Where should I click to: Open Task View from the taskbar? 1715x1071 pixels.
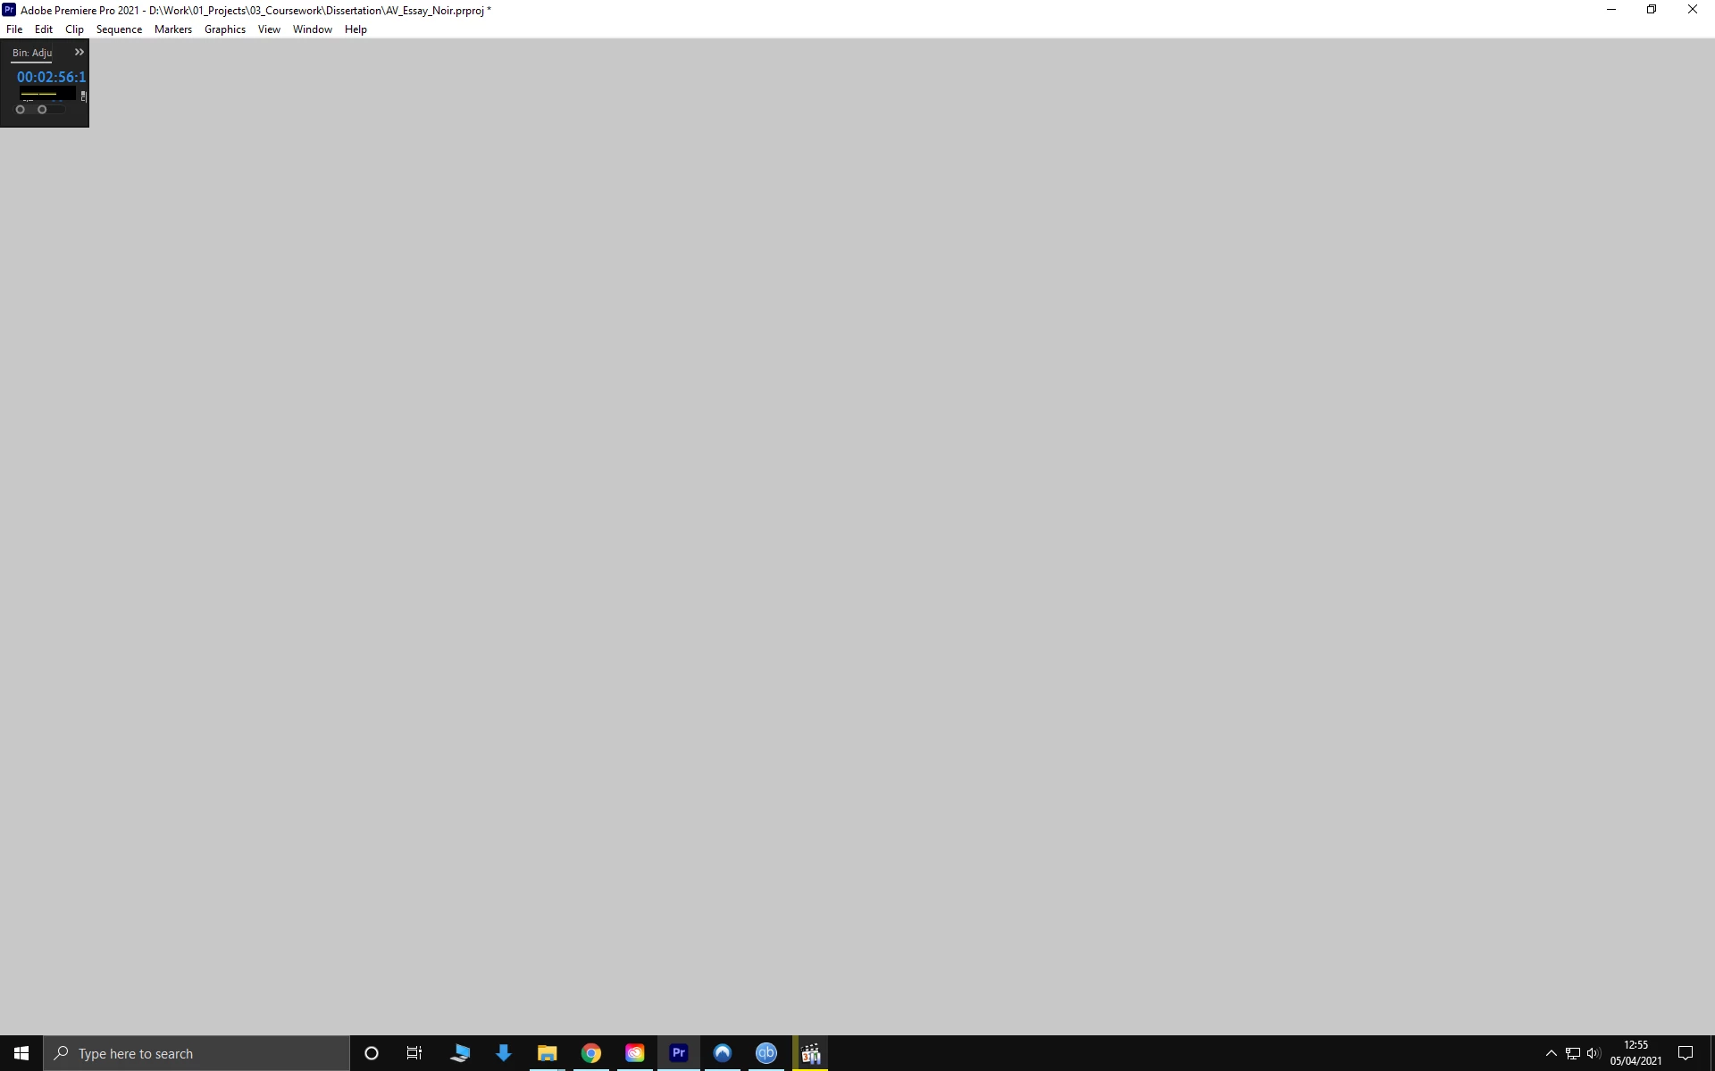pos(414,1053)
